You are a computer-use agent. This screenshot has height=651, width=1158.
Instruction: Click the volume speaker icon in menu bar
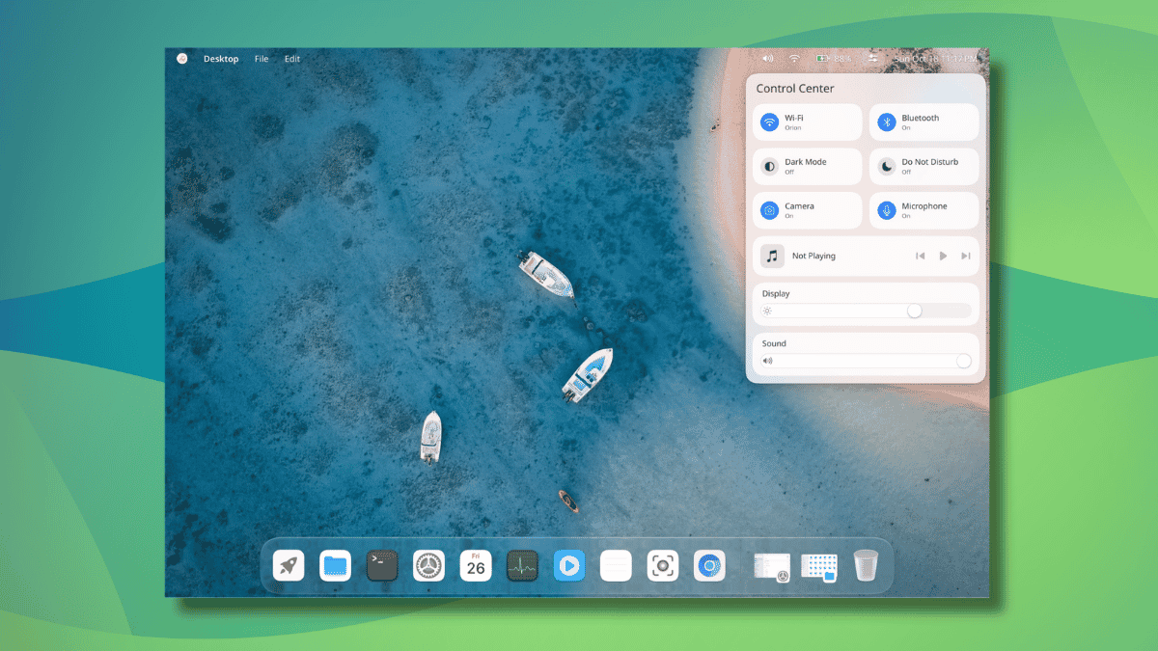[768, 59]
